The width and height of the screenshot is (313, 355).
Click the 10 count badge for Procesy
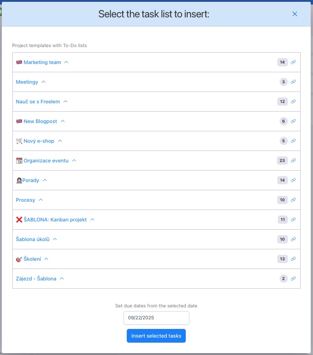(282, 200)
